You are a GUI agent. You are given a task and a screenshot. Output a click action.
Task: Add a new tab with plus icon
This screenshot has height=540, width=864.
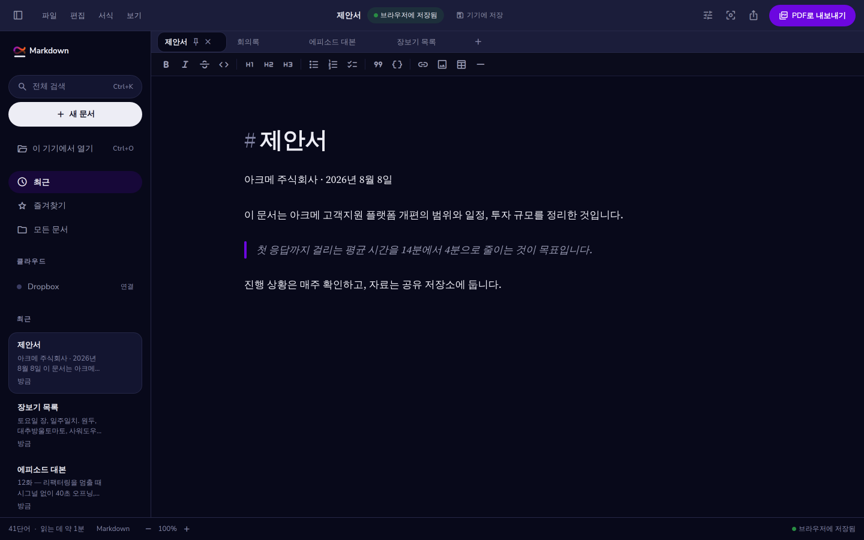(478, 41)
